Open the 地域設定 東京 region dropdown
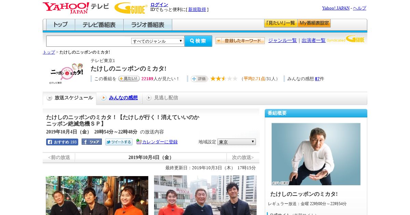Viewport: 410px width, 215px height. coord(236,142)
